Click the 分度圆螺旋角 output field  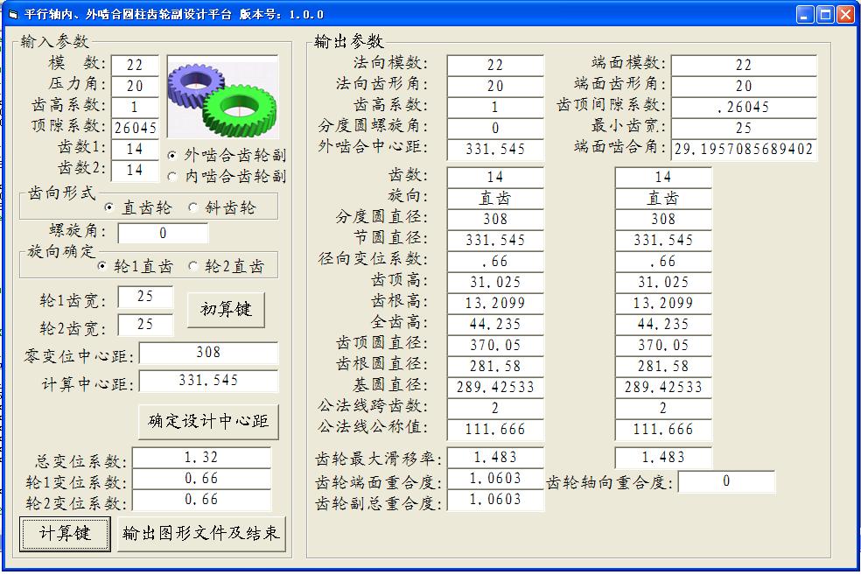coord(495,129)
